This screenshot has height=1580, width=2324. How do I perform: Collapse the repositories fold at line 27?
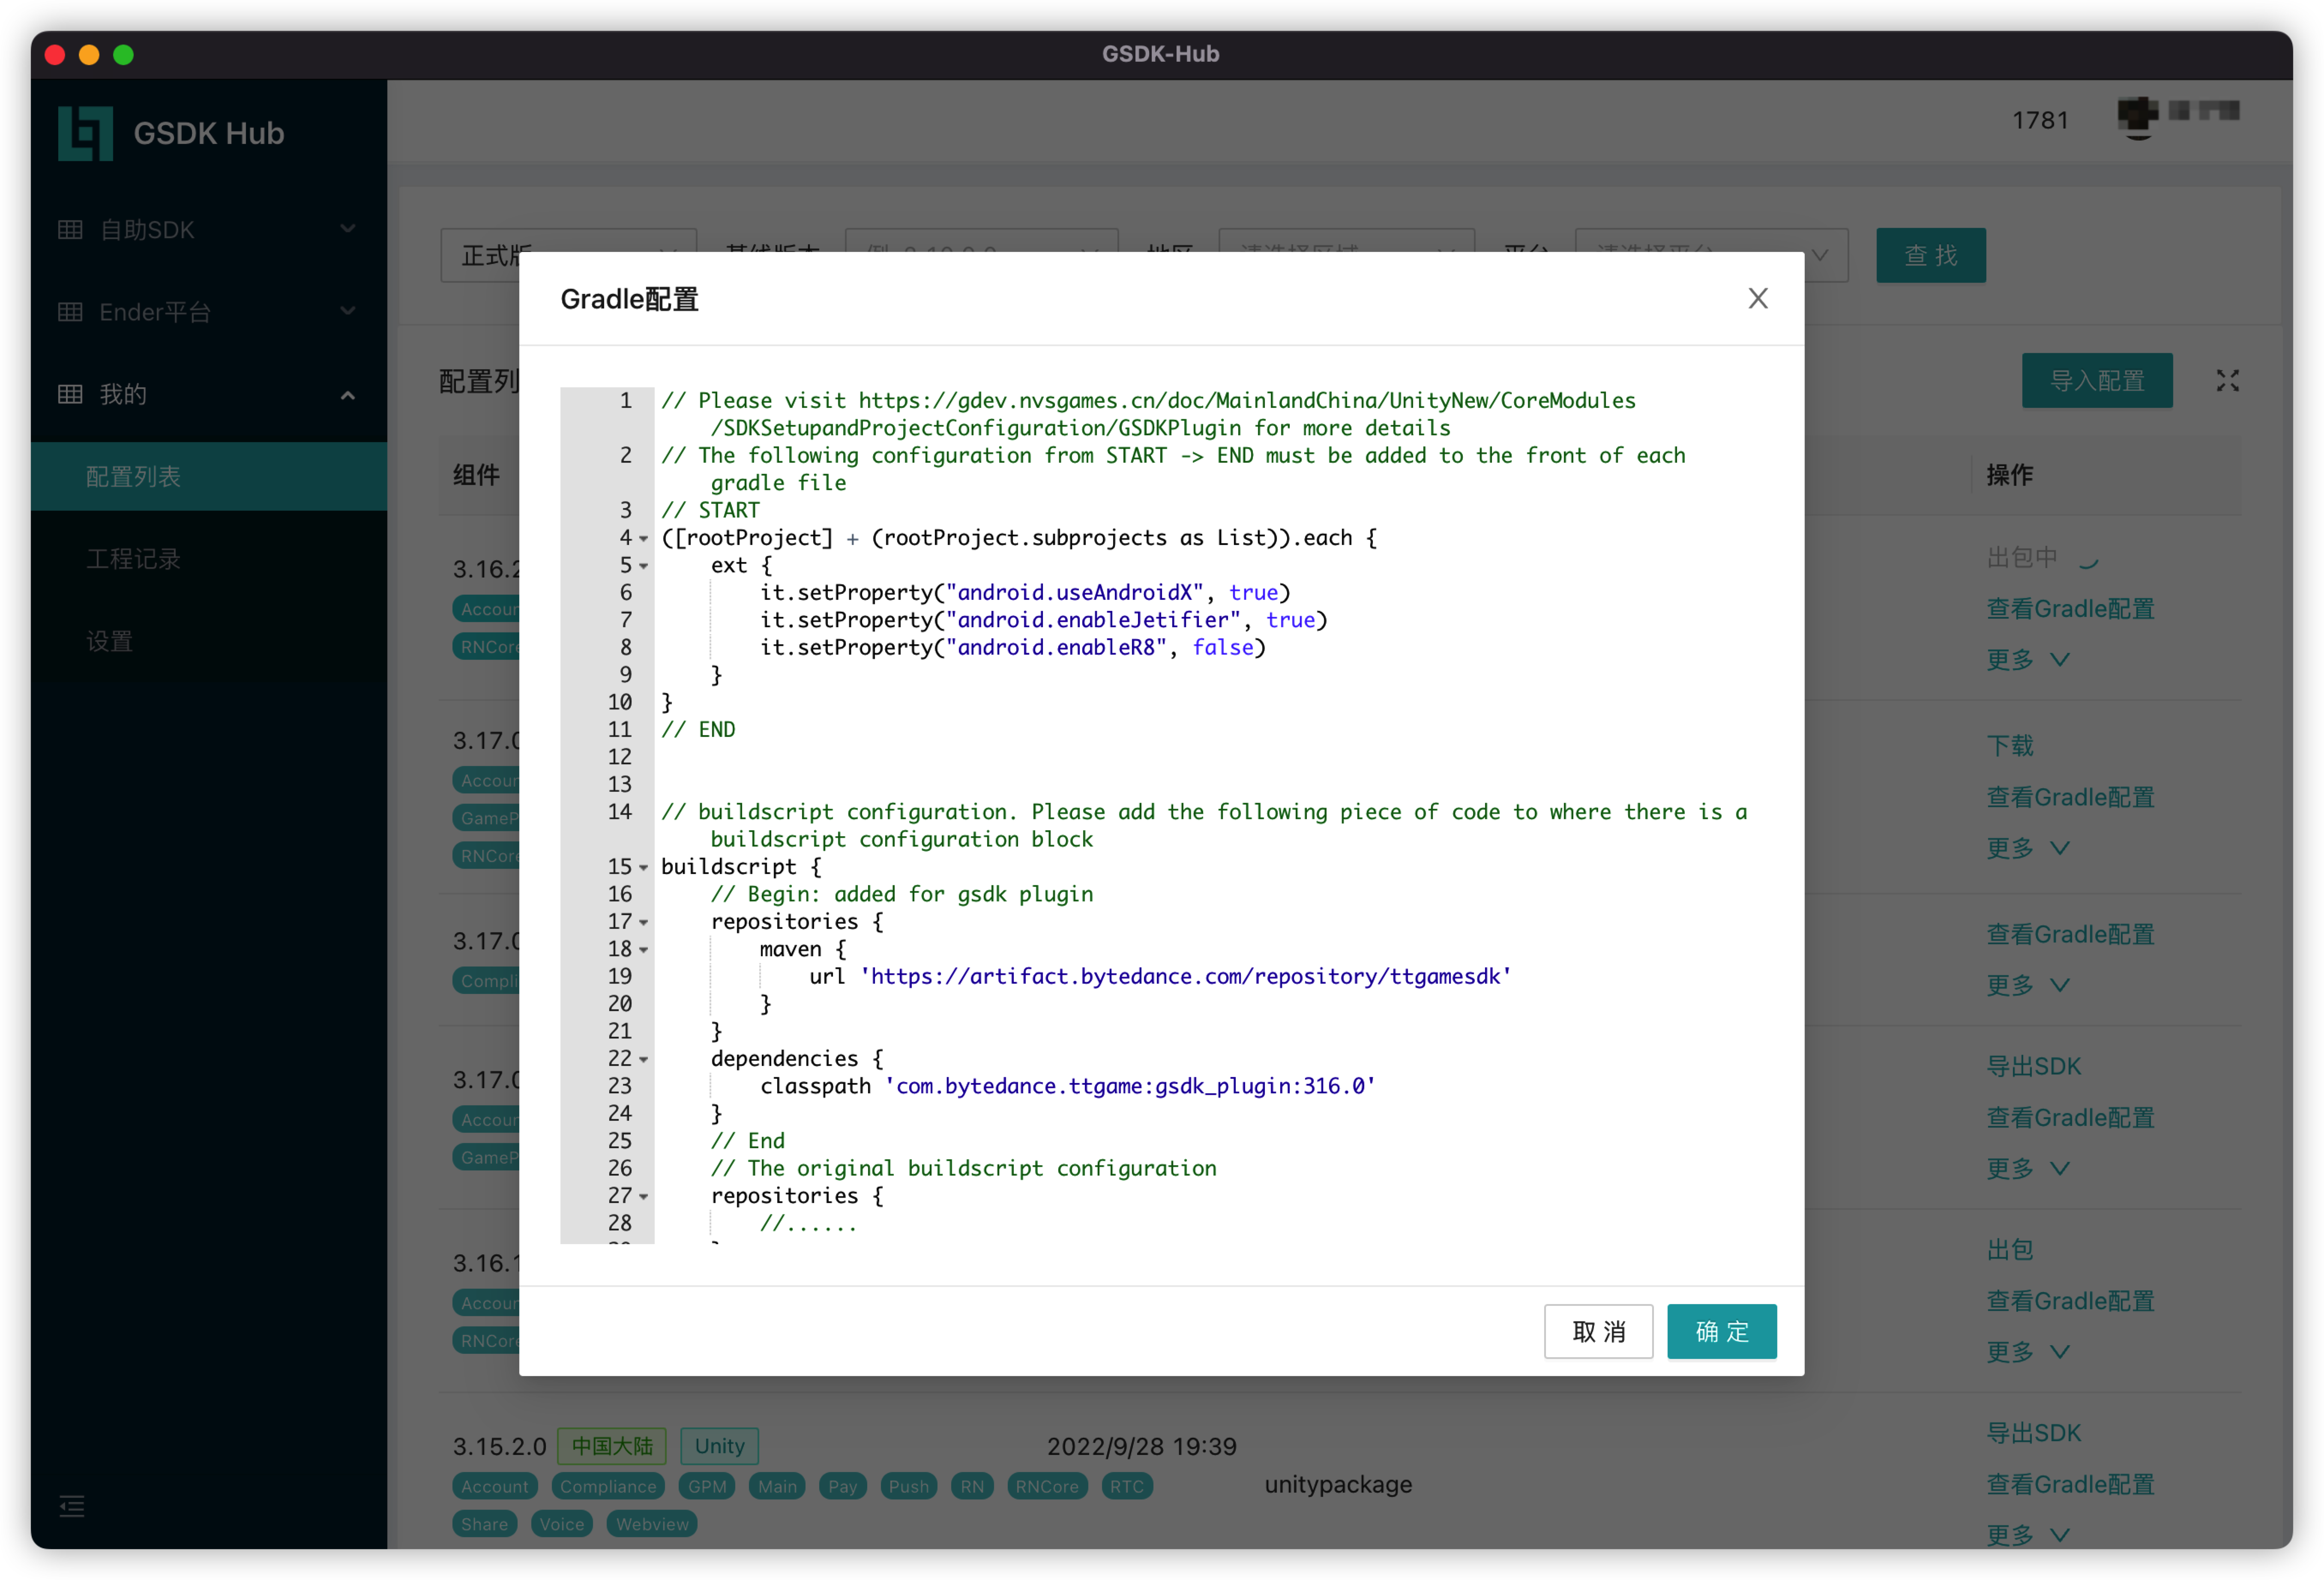[644, 1196]
